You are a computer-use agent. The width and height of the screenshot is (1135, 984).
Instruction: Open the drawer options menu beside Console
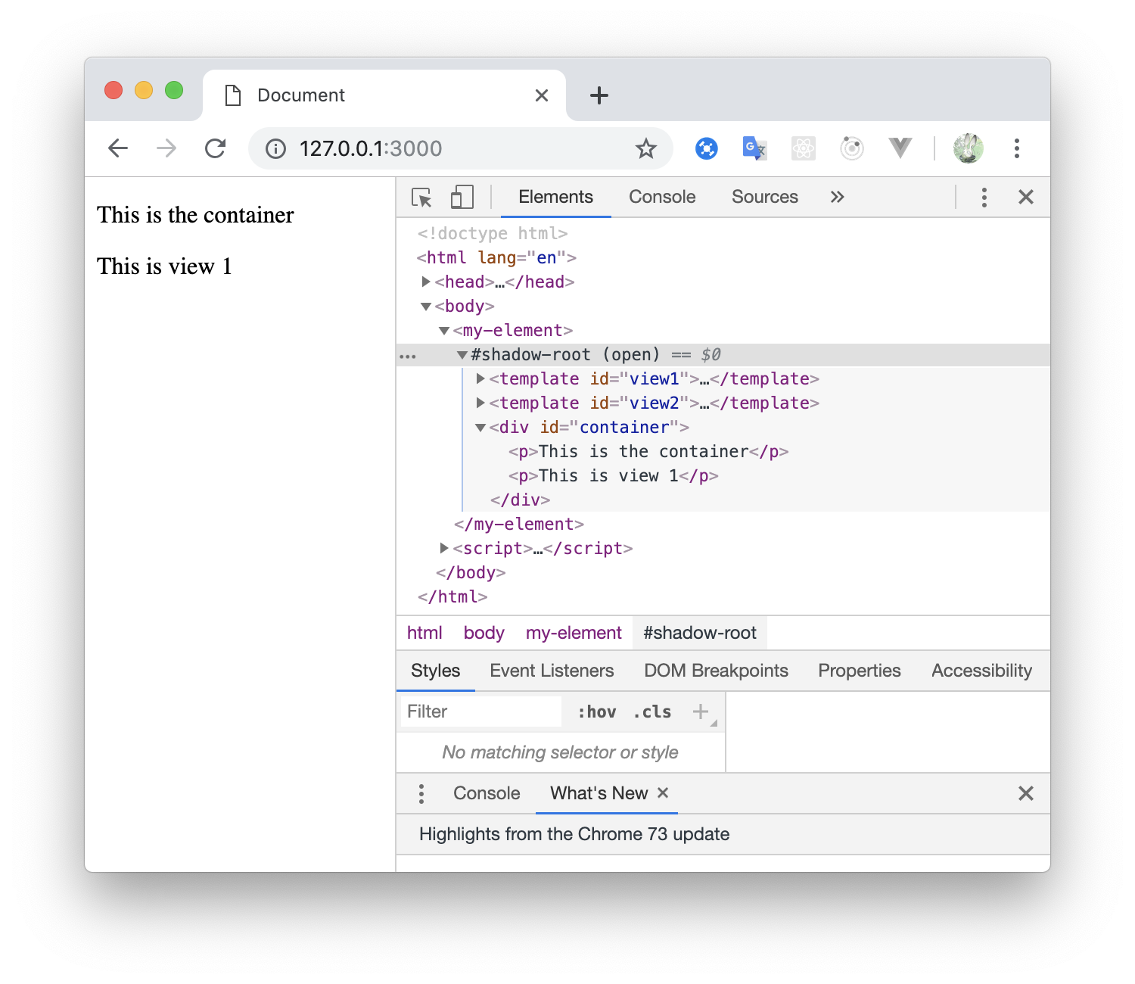pyautogui.click(x=421, y=793)
